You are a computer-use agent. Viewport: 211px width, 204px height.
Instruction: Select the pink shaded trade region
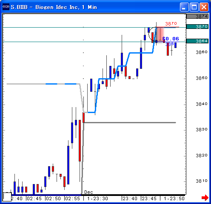pos(160,34)
